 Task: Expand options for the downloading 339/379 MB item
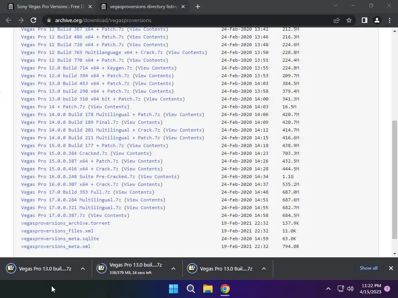click(173, 269)
